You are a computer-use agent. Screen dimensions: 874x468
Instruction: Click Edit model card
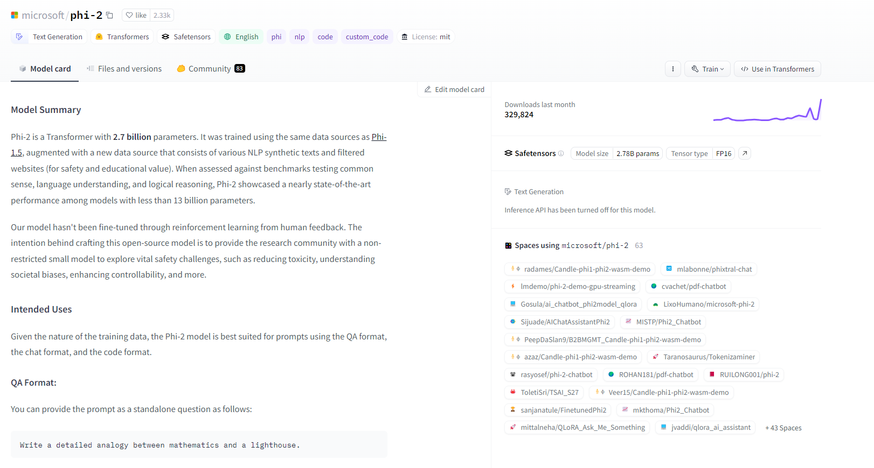(x=454, y=89)
